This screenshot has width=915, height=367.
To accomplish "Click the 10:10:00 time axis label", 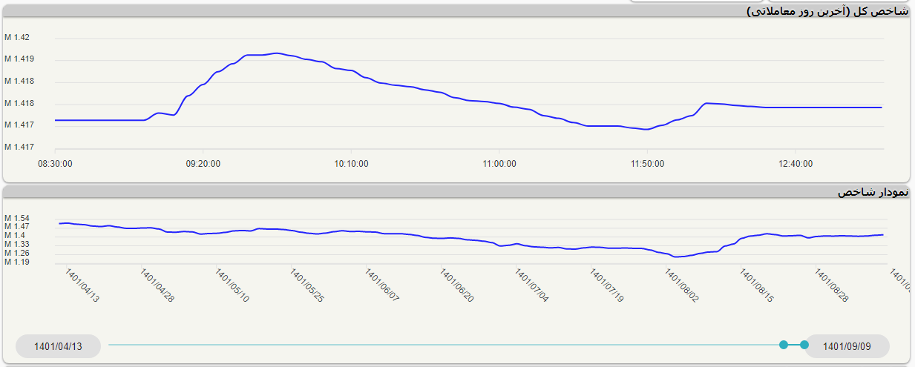I will pos(352,163).
